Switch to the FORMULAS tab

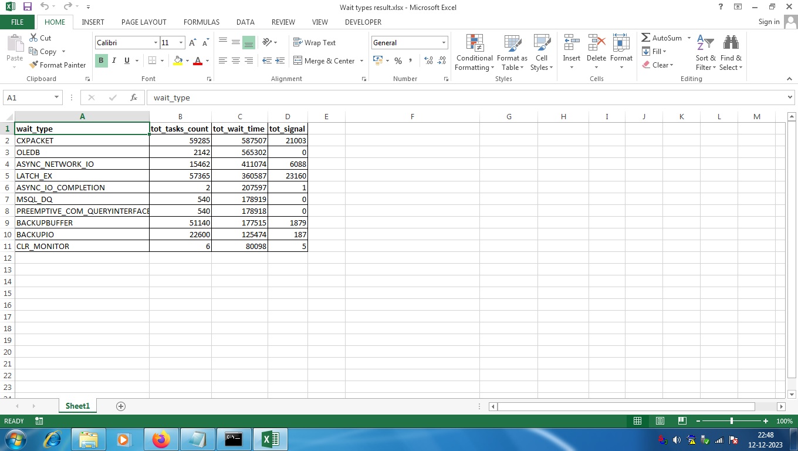pyautogui.click(x=201, y=22)
